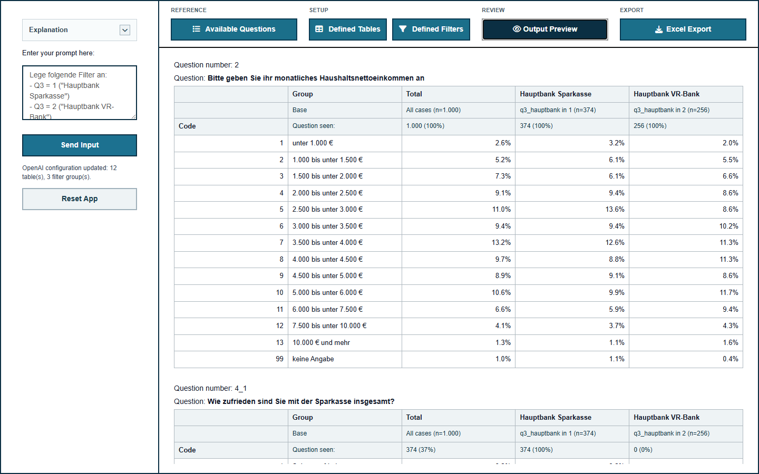Click the funnel icon on Defined Filters
This screenshot has width=759, height=474.
(403, 29)
